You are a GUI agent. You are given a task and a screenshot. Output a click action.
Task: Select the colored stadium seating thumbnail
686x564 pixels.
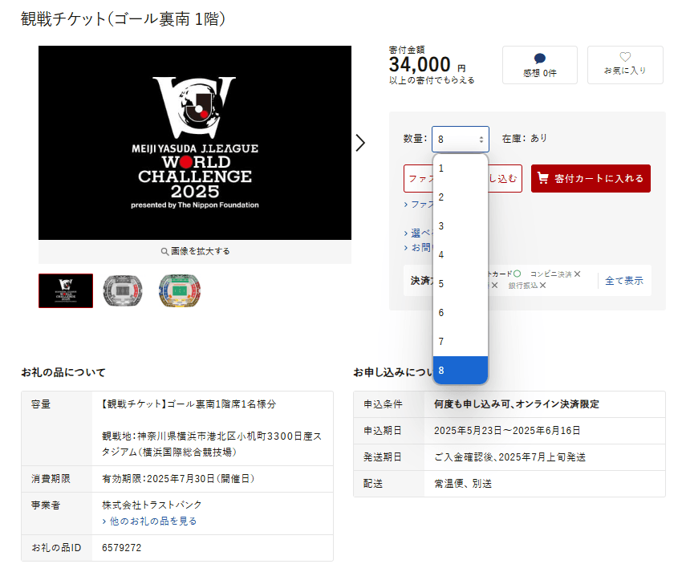click(x=179, y=290)
